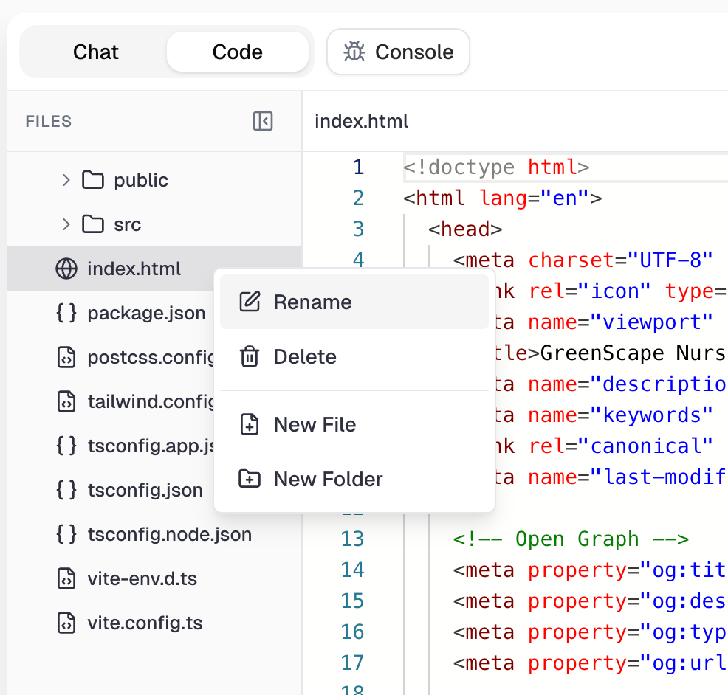
Task: Click the Open Graph comment line
Action: (571, 539)
